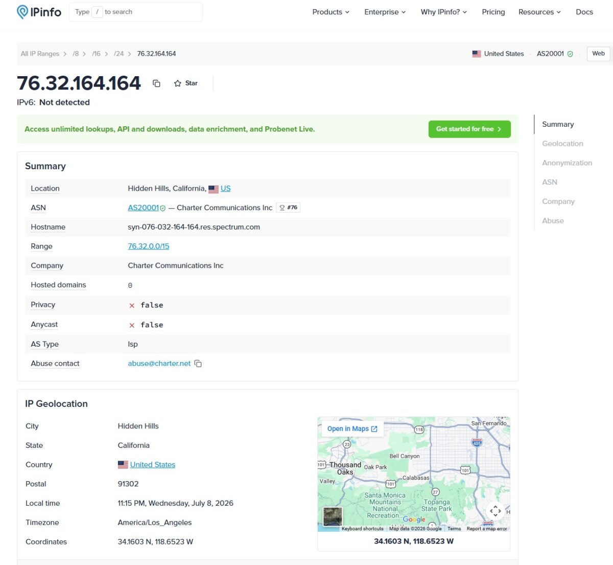Click Get started for free button

pos(469,129)
